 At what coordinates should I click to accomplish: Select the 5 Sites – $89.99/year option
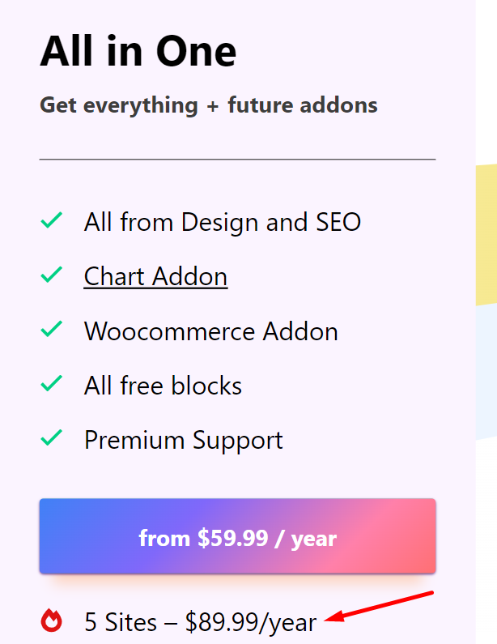pyautogui.click(x=200, y=622)
